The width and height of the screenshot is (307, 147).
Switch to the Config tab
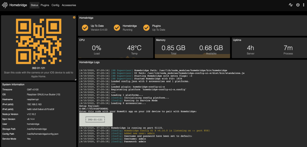(x=56, y=5)
